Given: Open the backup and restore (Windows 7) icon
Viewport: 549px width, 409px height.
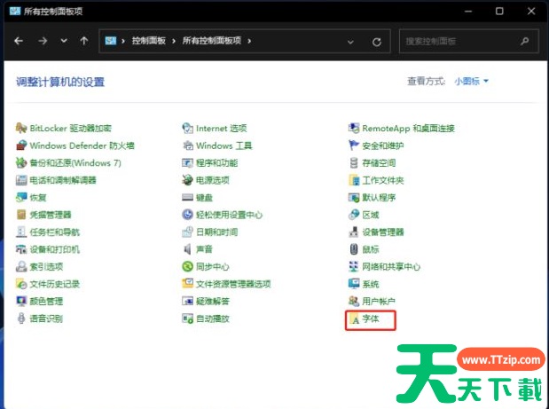Looking at the screenshot, I should 21,163.
